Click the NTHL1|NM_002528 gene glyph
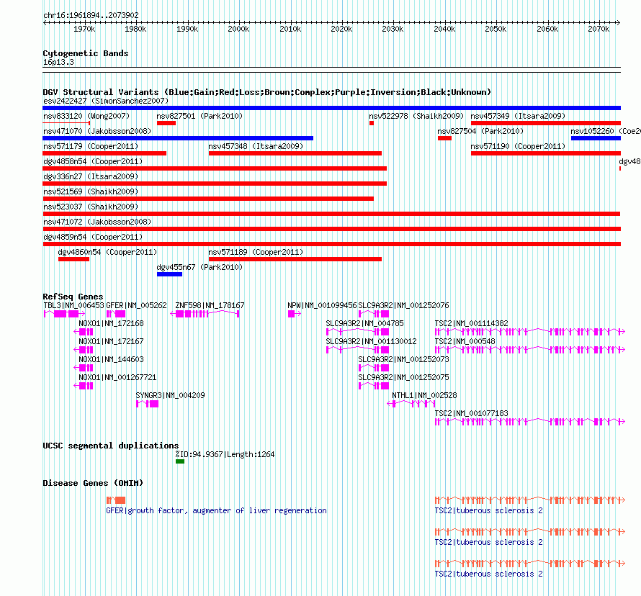Screen dimensions: 641x596 tap(411, 404)
